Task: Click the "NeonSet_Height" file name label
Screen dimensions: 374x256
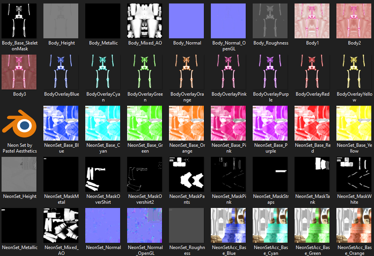Action: [20, 196]
